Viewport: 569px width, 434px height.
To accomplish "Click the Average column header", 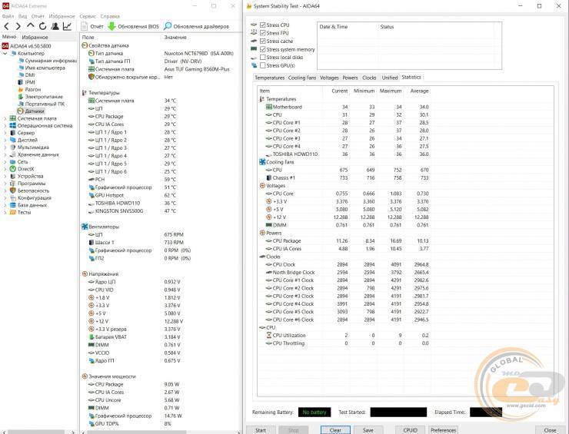I will coord(418,91).
